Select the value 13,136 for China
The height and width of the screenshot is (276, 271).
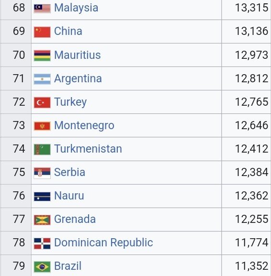coord(252,31)
